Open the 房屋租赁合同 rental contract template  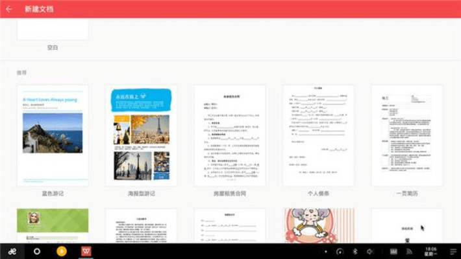click(x=229, y=135)
